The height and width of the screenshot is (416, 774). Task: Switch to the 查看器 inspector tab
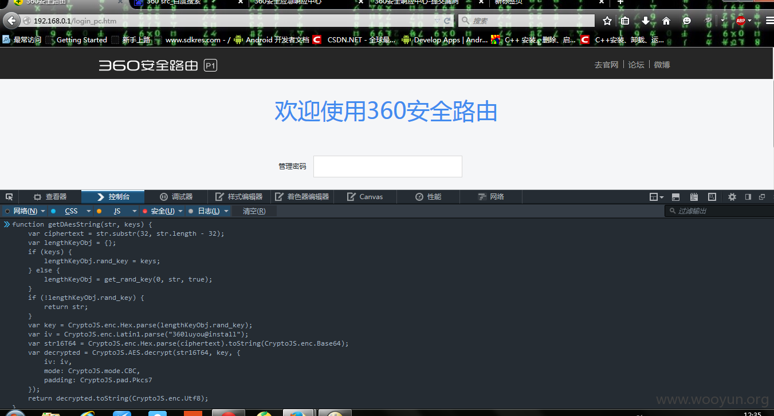point(50,197)
